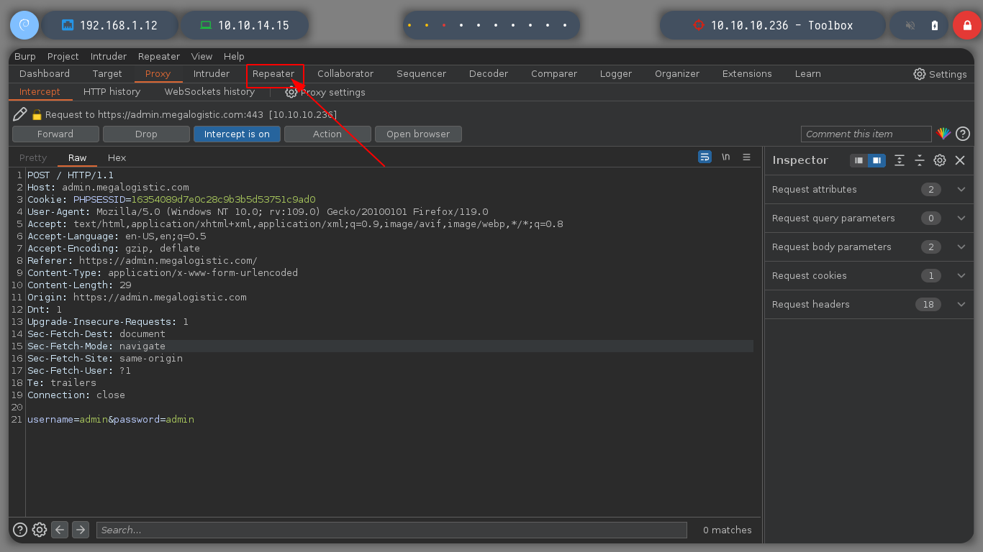Switch to the Decoder tab

click(489, 74)
